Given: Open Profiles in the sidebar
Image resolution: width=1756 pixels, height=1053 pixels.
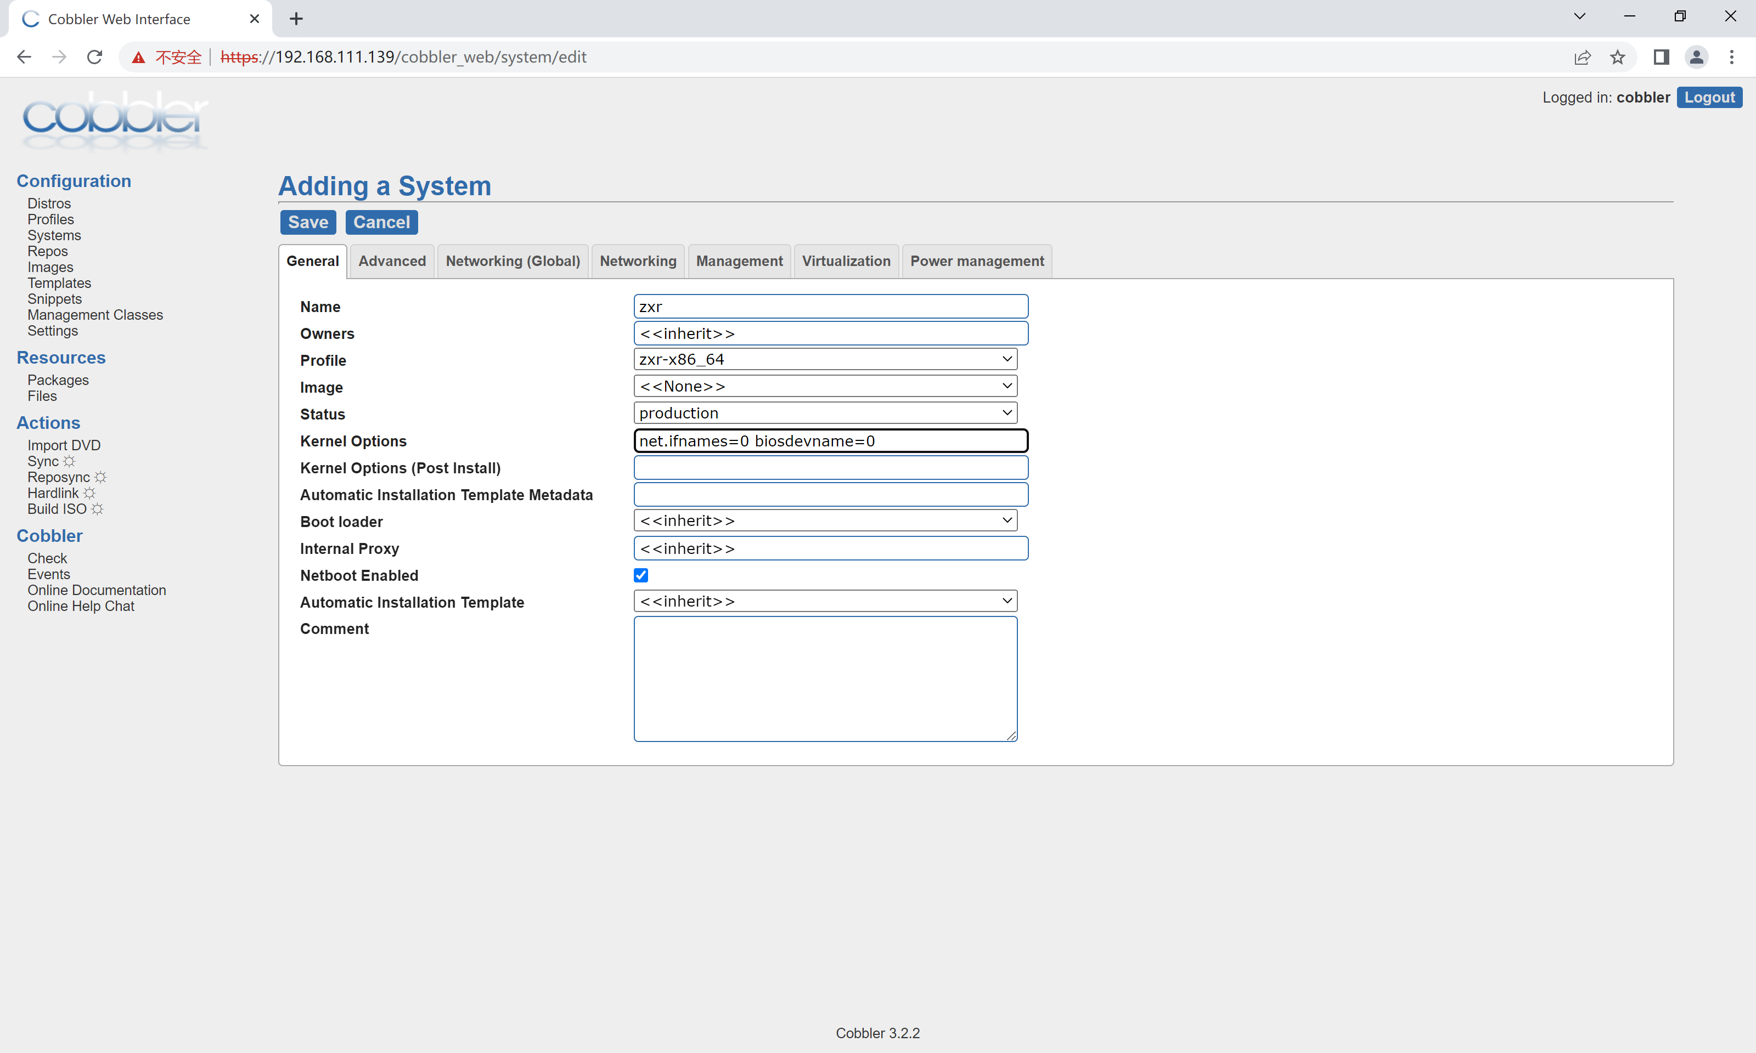Looking at the screenshot, I should coord(50,220).
